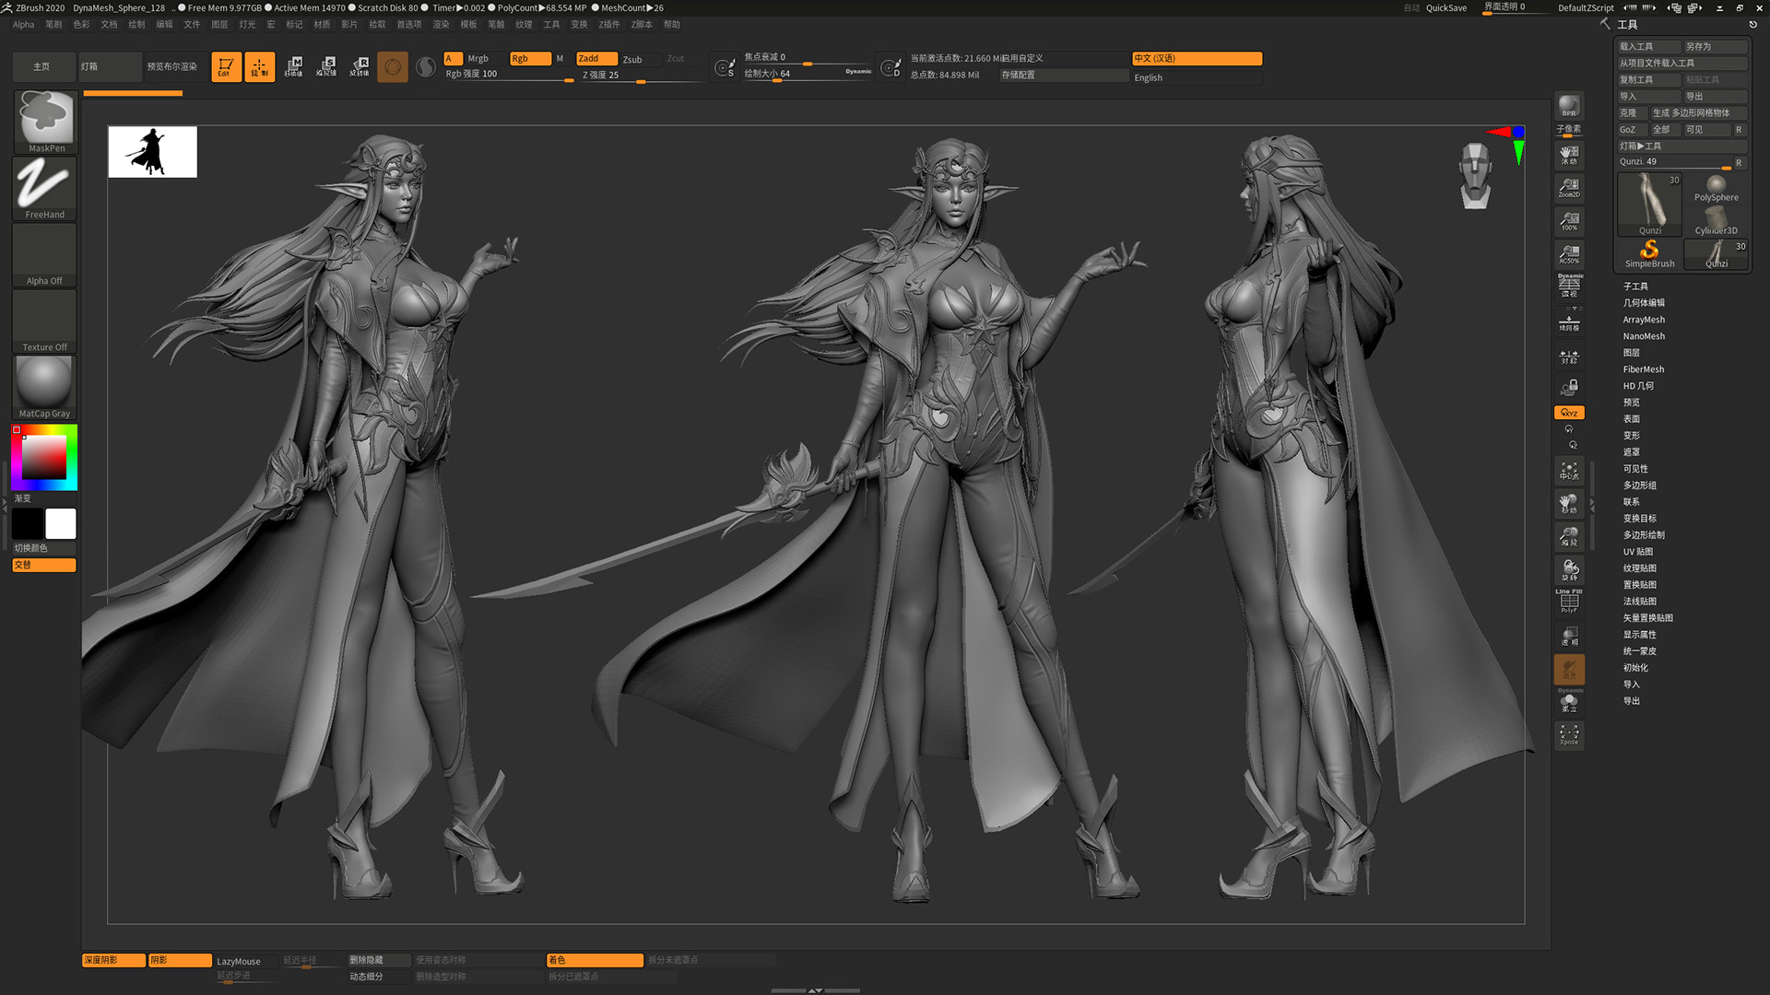Select the SimpleBrush tool icon
Viewport: 1770px width, 995px height.
coord(1649,253)
